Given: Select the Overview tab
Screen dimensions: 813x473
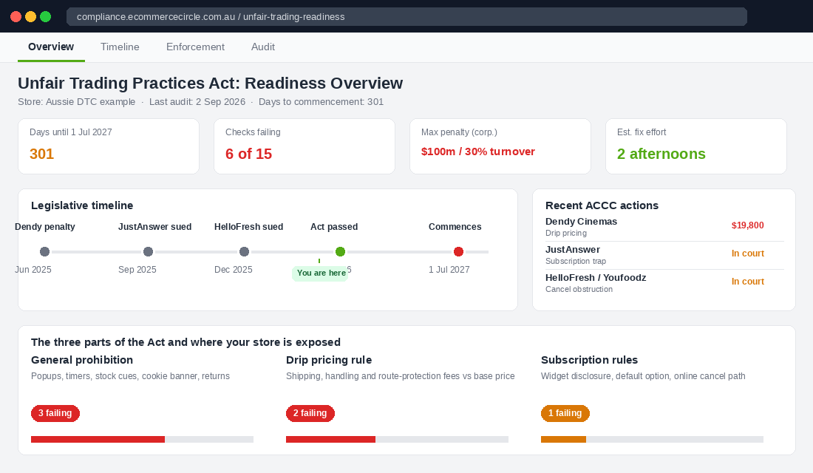Looking at the screenshot, I should 51,47.
